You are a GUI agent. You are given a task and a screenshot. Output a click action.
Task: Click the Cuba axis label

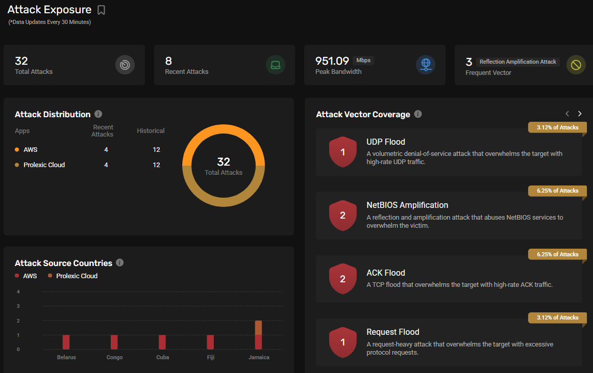coord(163,357)
